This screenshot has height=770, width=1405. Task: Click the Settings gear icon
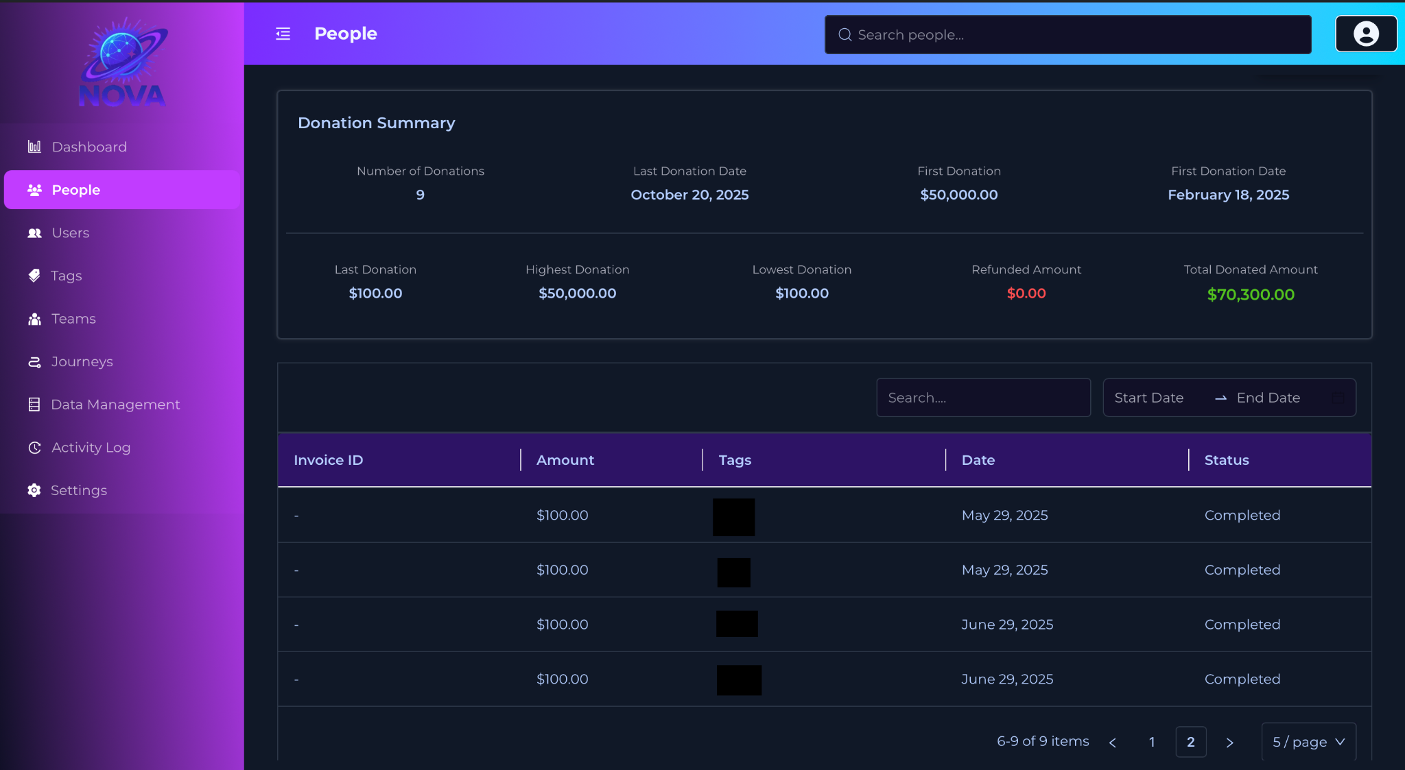34,490
